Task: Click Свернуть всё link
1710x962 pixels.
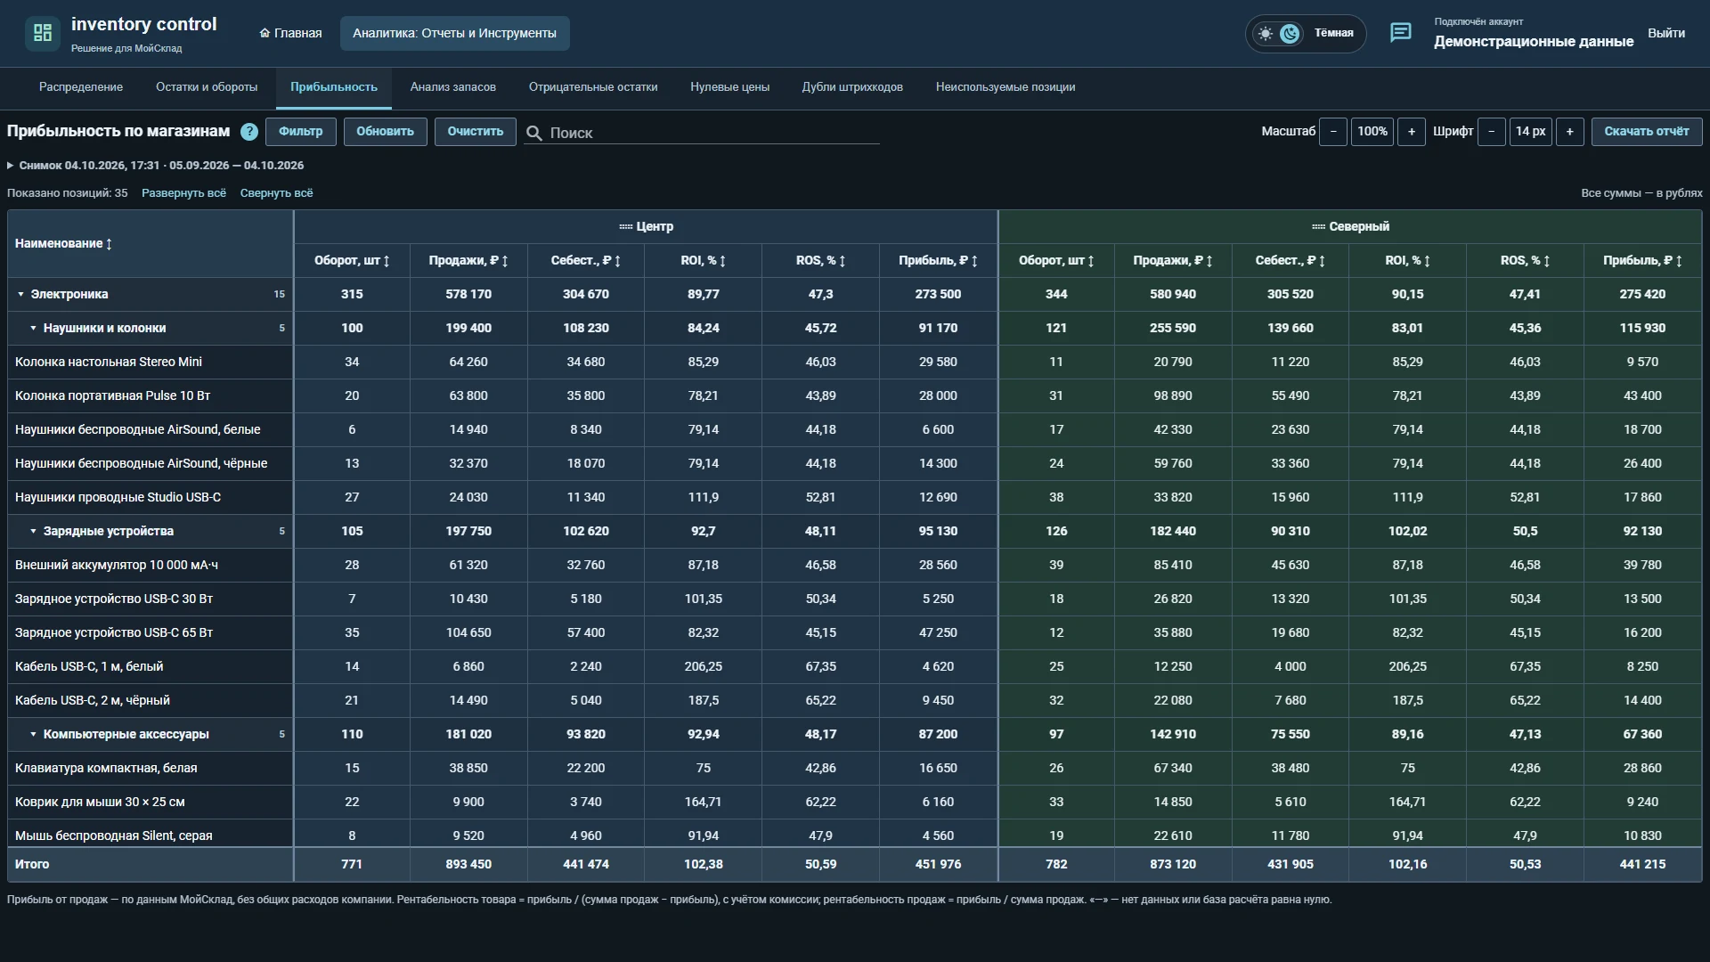Action: pos(276,193)
